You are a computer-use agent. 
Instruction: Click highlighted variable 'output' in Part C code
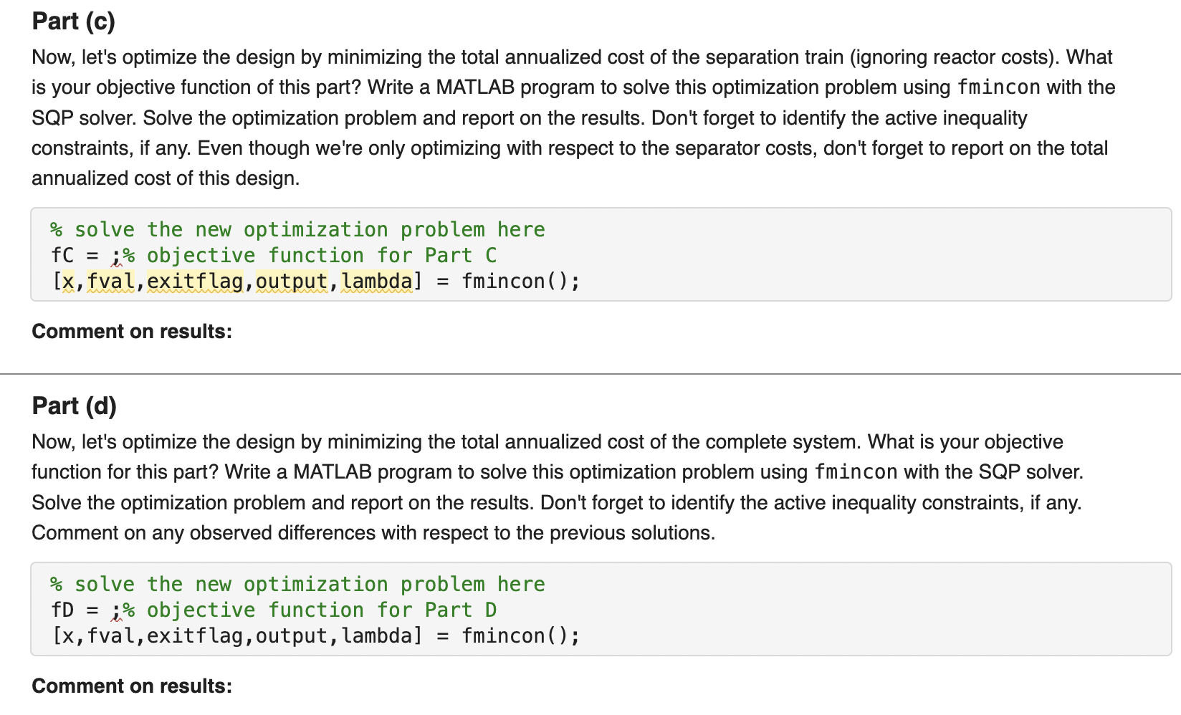pos(292,282)
